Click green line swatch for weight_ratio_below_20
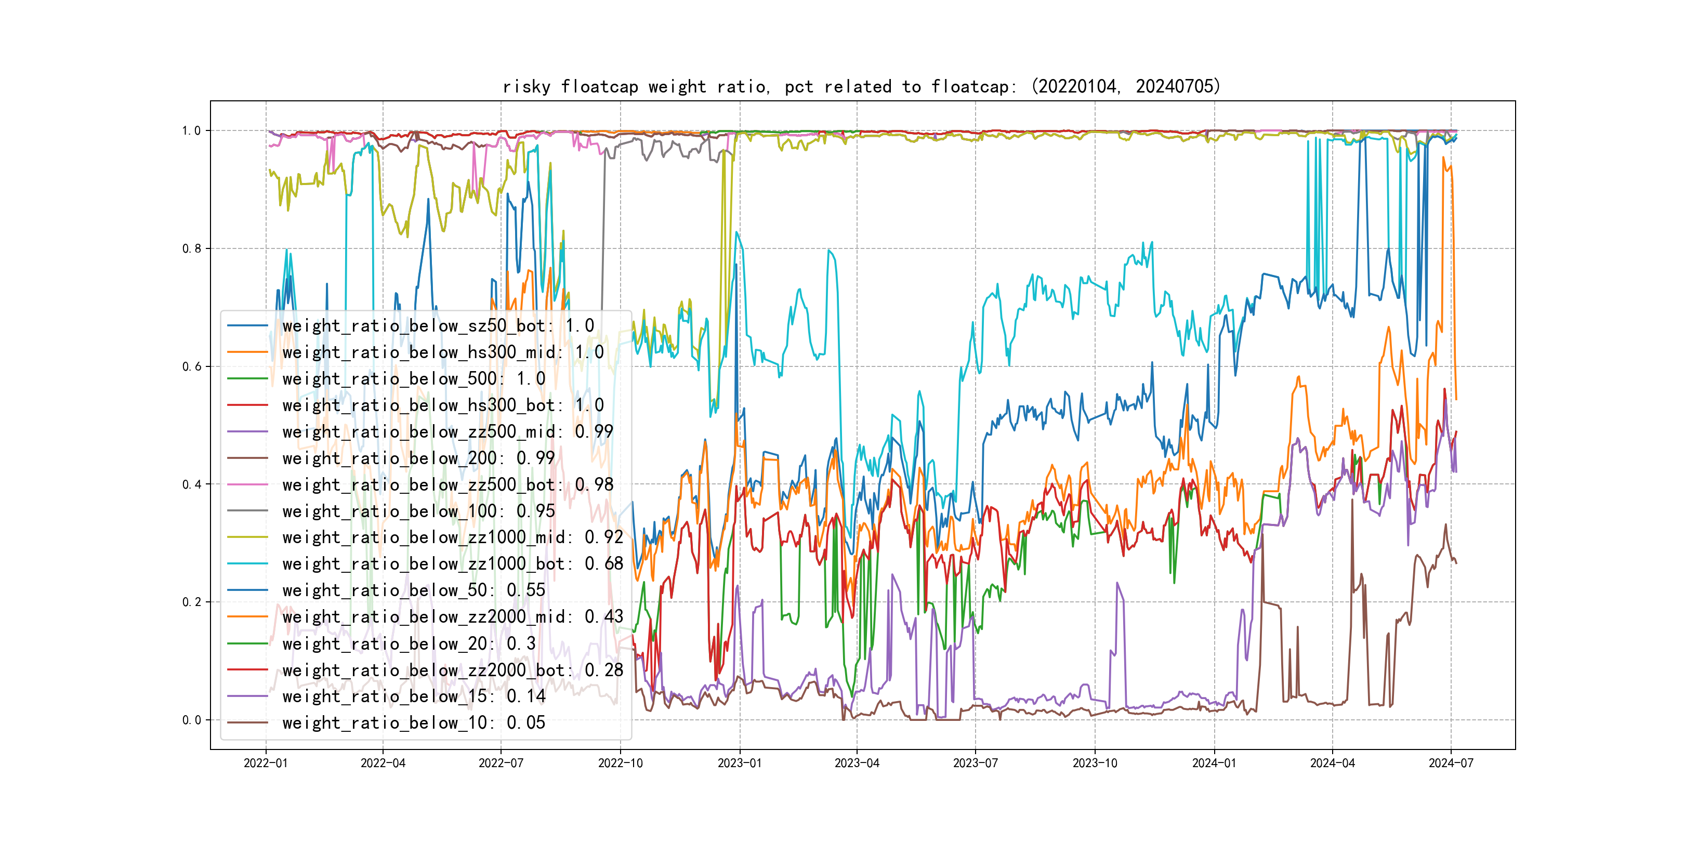This screenshot has height=842, width=1684. pos(247,643)
